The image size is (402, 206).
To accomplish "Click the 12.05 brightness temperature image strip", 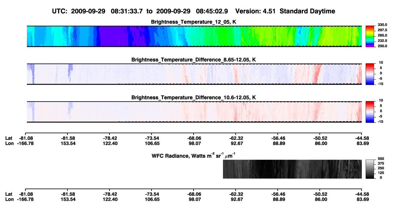I will click(x=194, y=36).
